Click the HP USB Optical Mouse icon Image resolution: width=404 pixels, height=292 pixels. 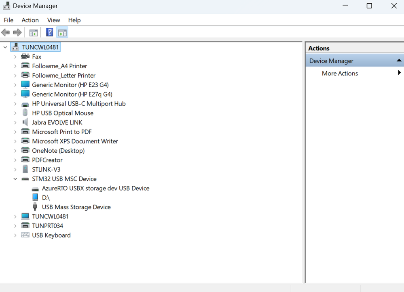(x=25, y=113)
